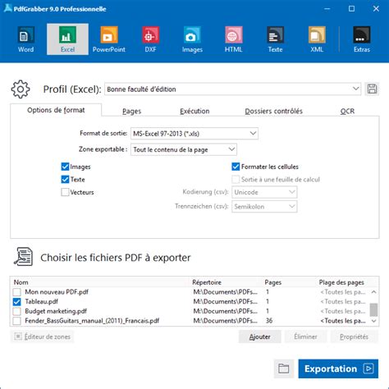Click file list scroll up arrow

pyautogui.click(x=373, y=292)
